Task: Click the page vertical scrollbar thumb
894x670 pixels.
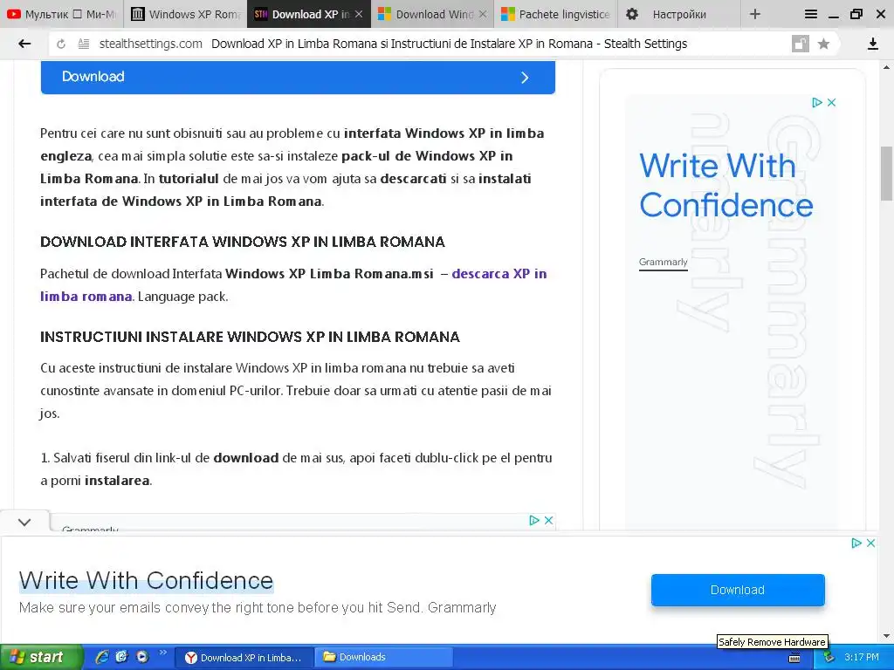Action: [887, 174]
